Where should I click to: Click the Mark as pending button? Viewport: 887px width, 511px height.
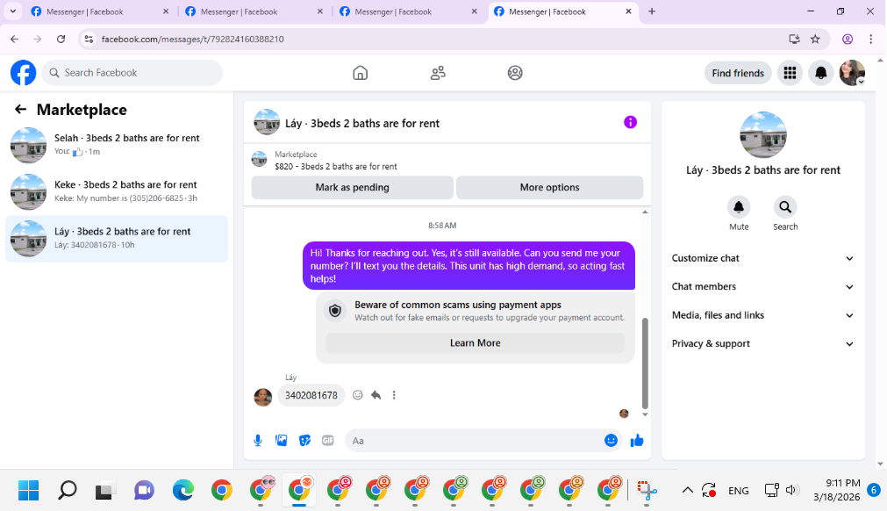tap(353, 187)
